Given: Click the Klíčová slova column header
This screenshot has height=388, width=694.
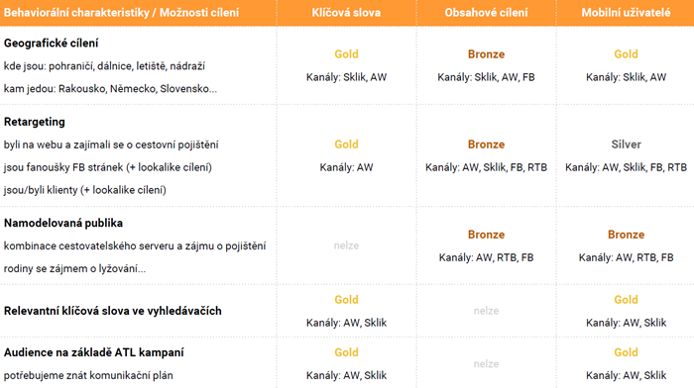Looking at the screenshot, I should coord(346,13).
